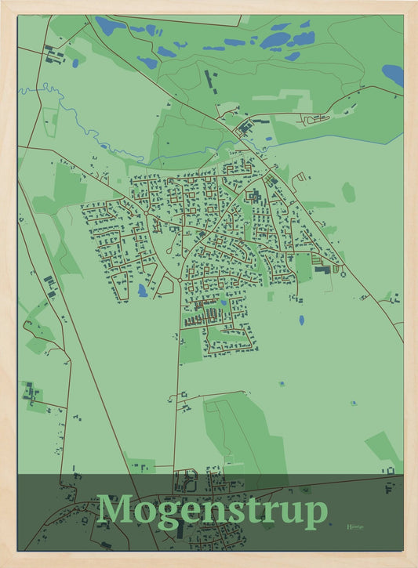Viewport: 418px width, 568px height.
Task: Click the isolated small blue pond southeast of town
Action: [301, 320]
